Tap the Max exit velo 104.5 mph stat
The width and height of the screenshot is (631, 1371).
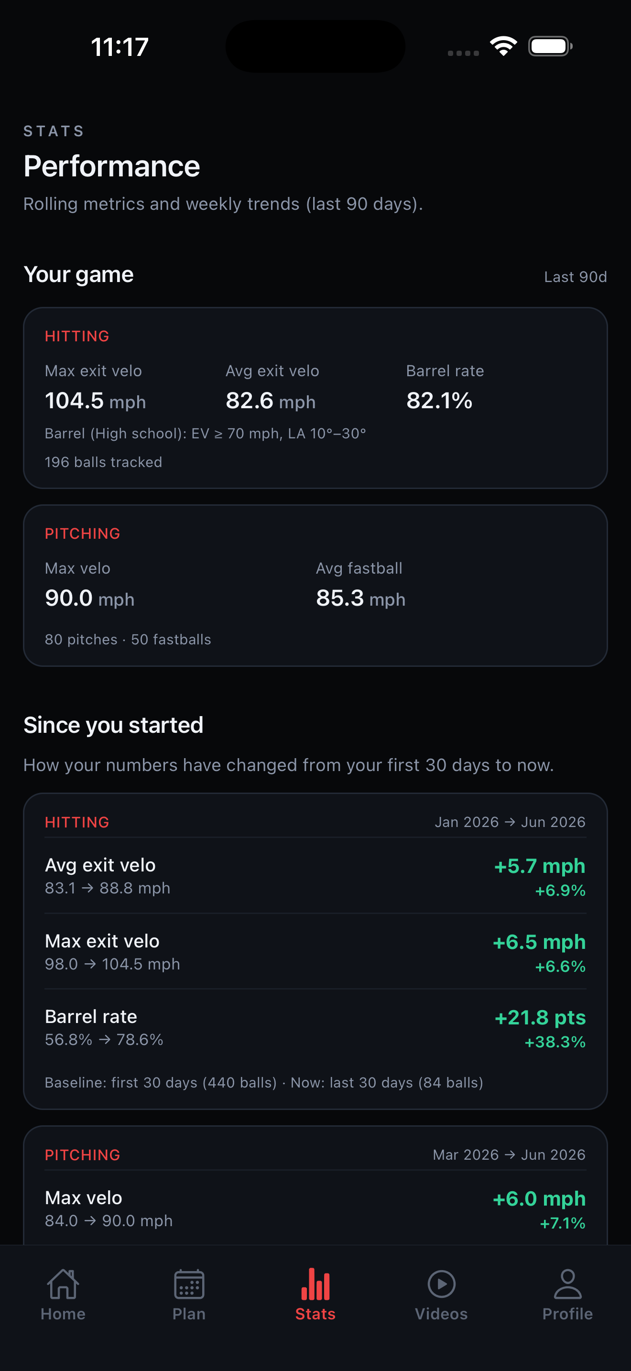(95, 388)
